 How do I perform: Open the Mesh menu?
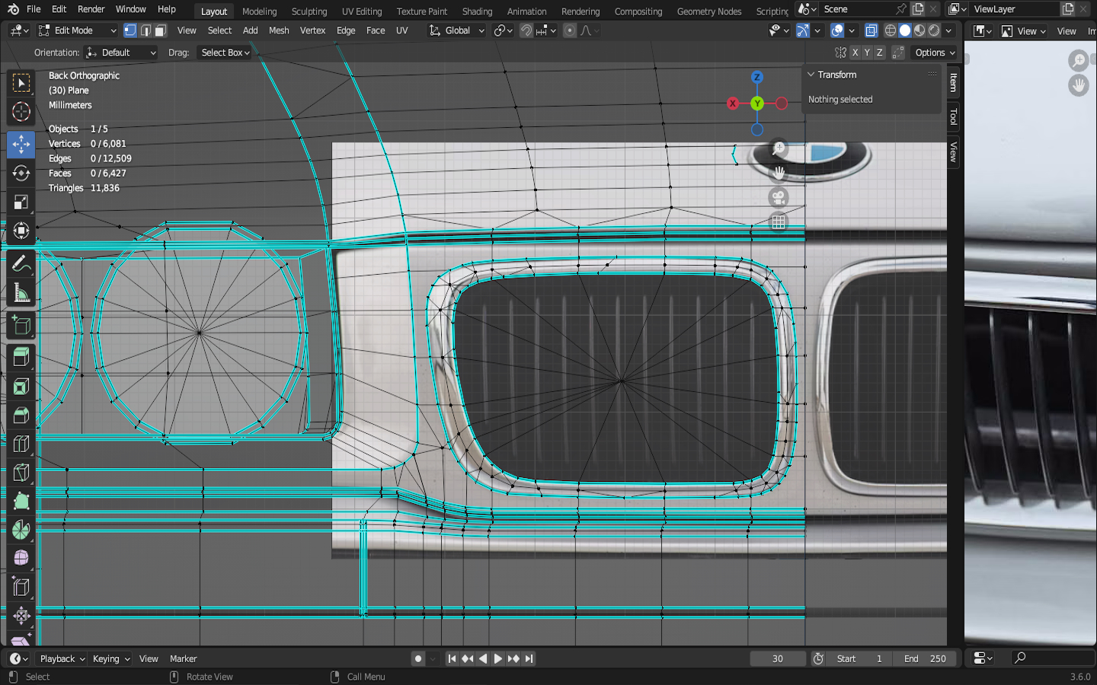tap(279, 30)
